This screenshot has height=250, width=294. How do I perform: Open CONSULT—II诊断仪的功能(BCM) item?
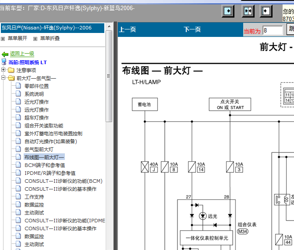[x=64, y=181]
